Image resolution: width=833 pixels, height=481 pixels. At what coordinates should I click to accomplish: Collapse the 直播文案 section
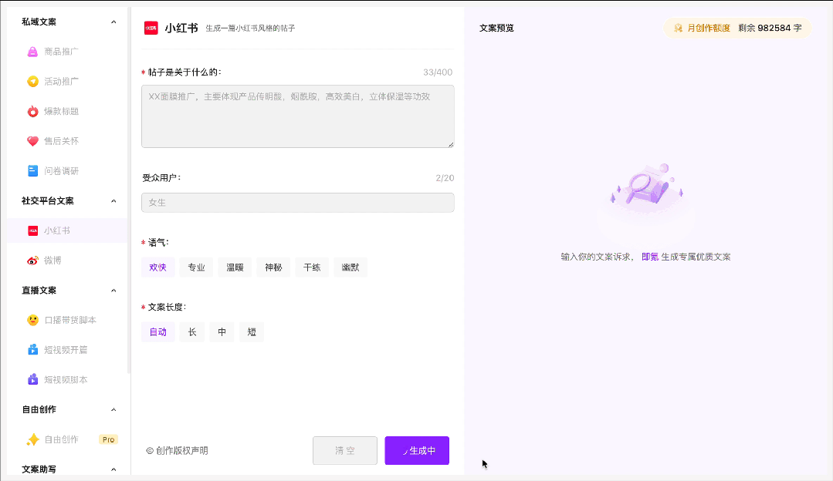coord(113,290)
